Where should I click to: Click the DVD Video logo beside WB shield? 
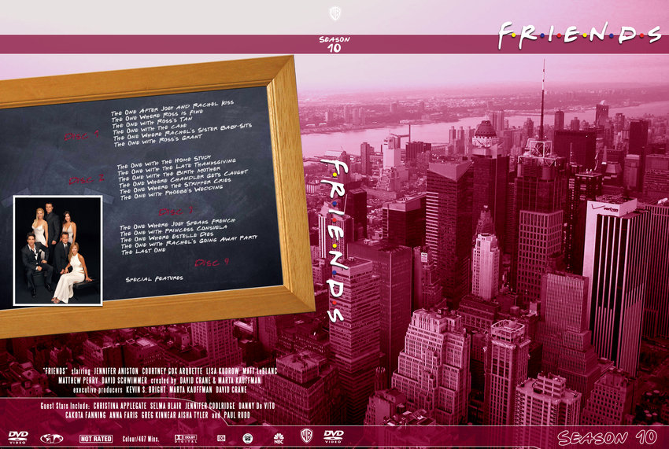tap(334, 436)
